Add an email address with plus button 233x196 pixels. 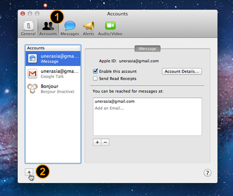(x=97, y=142)
